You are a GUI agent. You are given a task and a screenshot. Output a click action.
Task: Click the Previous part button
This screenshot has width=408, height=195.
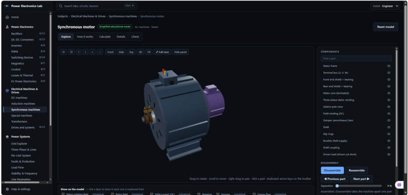335,179
